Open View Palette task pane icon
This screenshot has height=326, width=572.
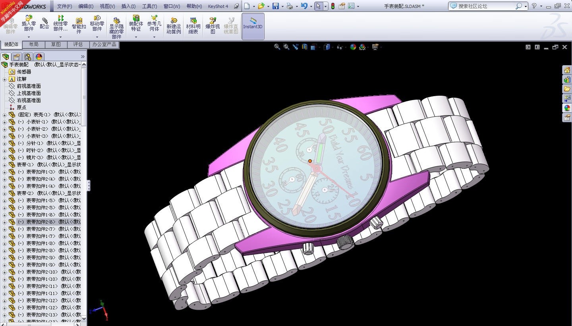(x=567, y=98)
